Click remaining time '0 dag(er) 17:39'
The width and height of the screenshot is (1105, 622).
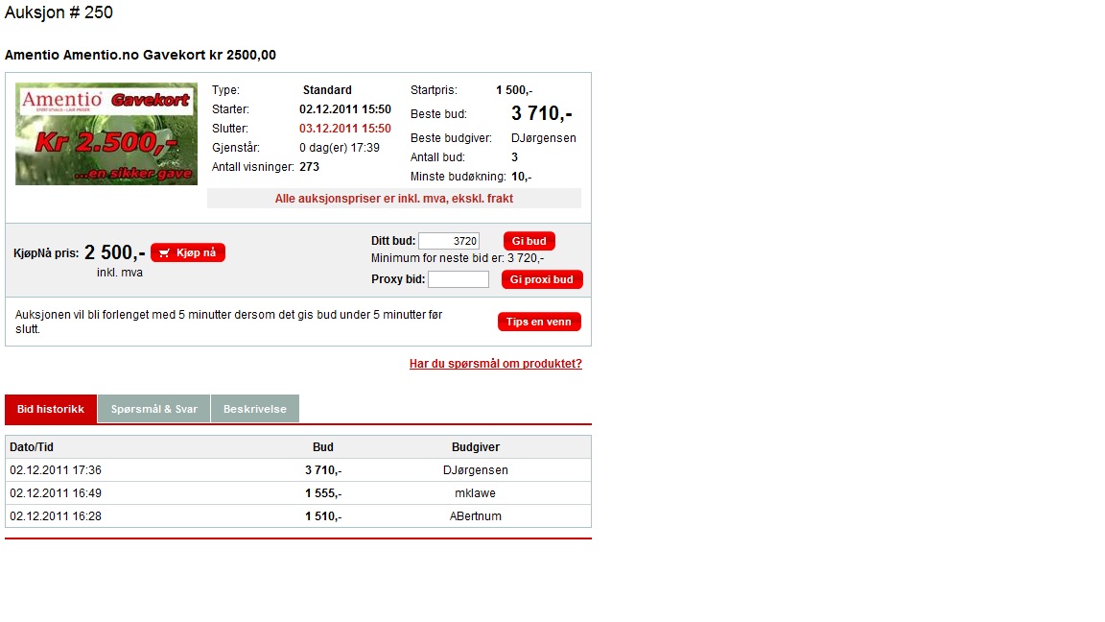click(340, 148)
